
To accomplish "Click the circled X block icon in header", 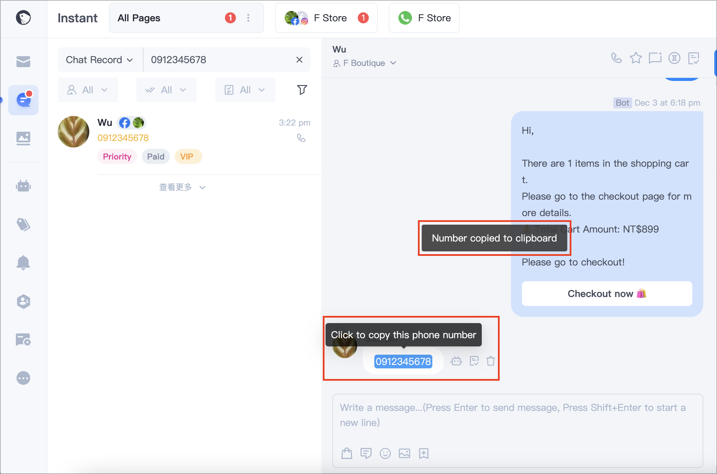I will point(674,58).
